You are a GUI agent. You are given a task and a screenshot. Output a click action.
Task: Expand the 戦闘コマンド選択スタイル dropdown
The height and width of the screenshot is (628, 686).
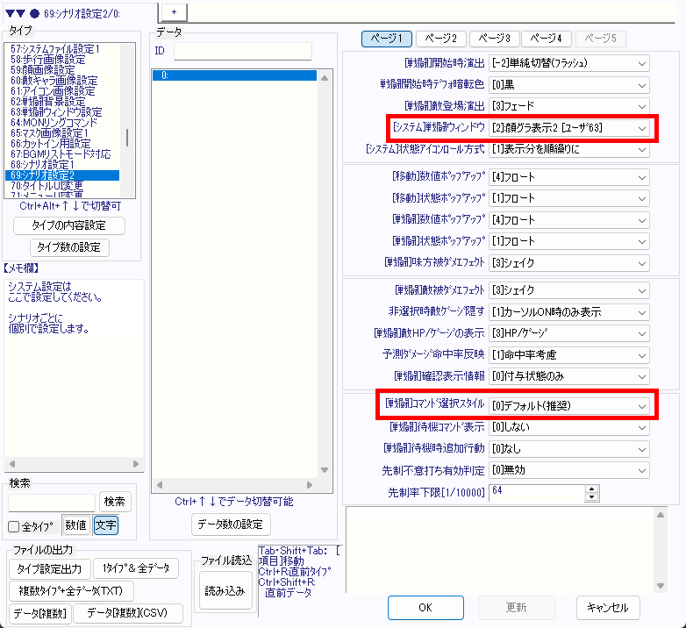[569, 406]
